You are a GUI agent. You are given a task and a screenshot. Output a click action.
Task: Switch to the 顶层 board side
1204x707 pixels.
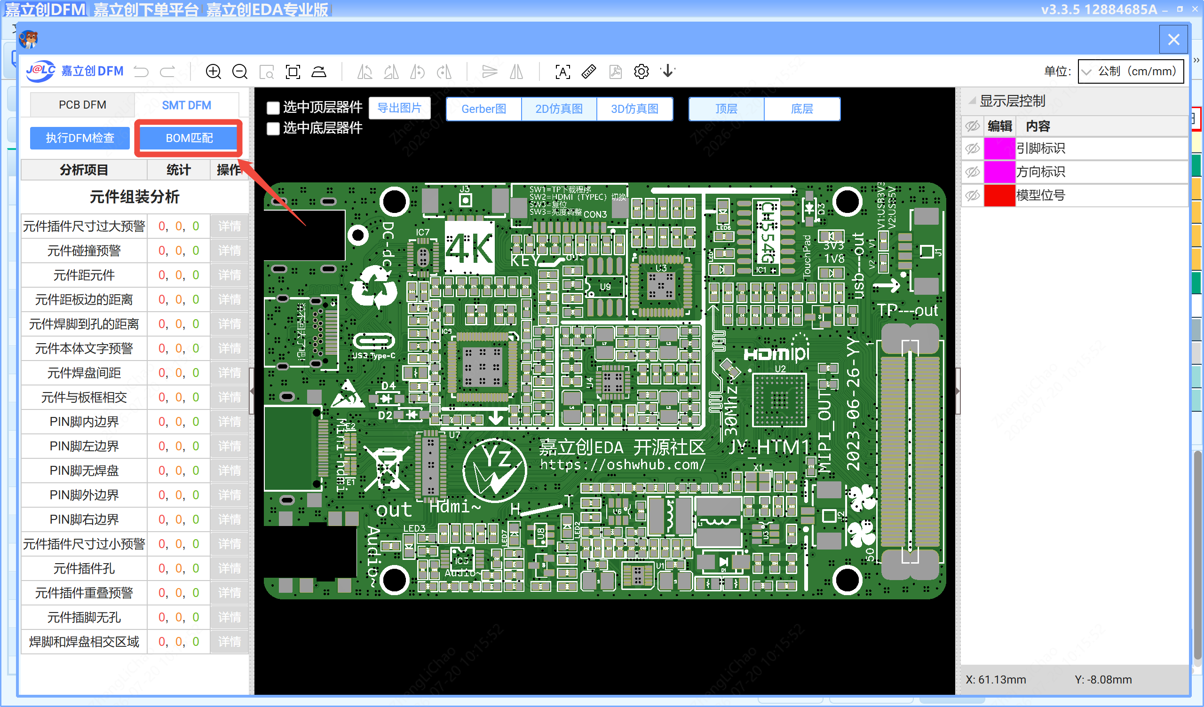click(x=726, y=109)
